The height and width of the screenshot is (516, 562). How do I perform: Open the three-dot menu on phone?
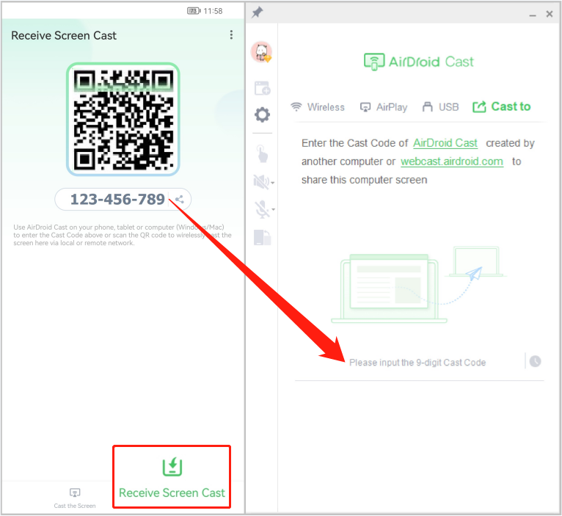231,35
